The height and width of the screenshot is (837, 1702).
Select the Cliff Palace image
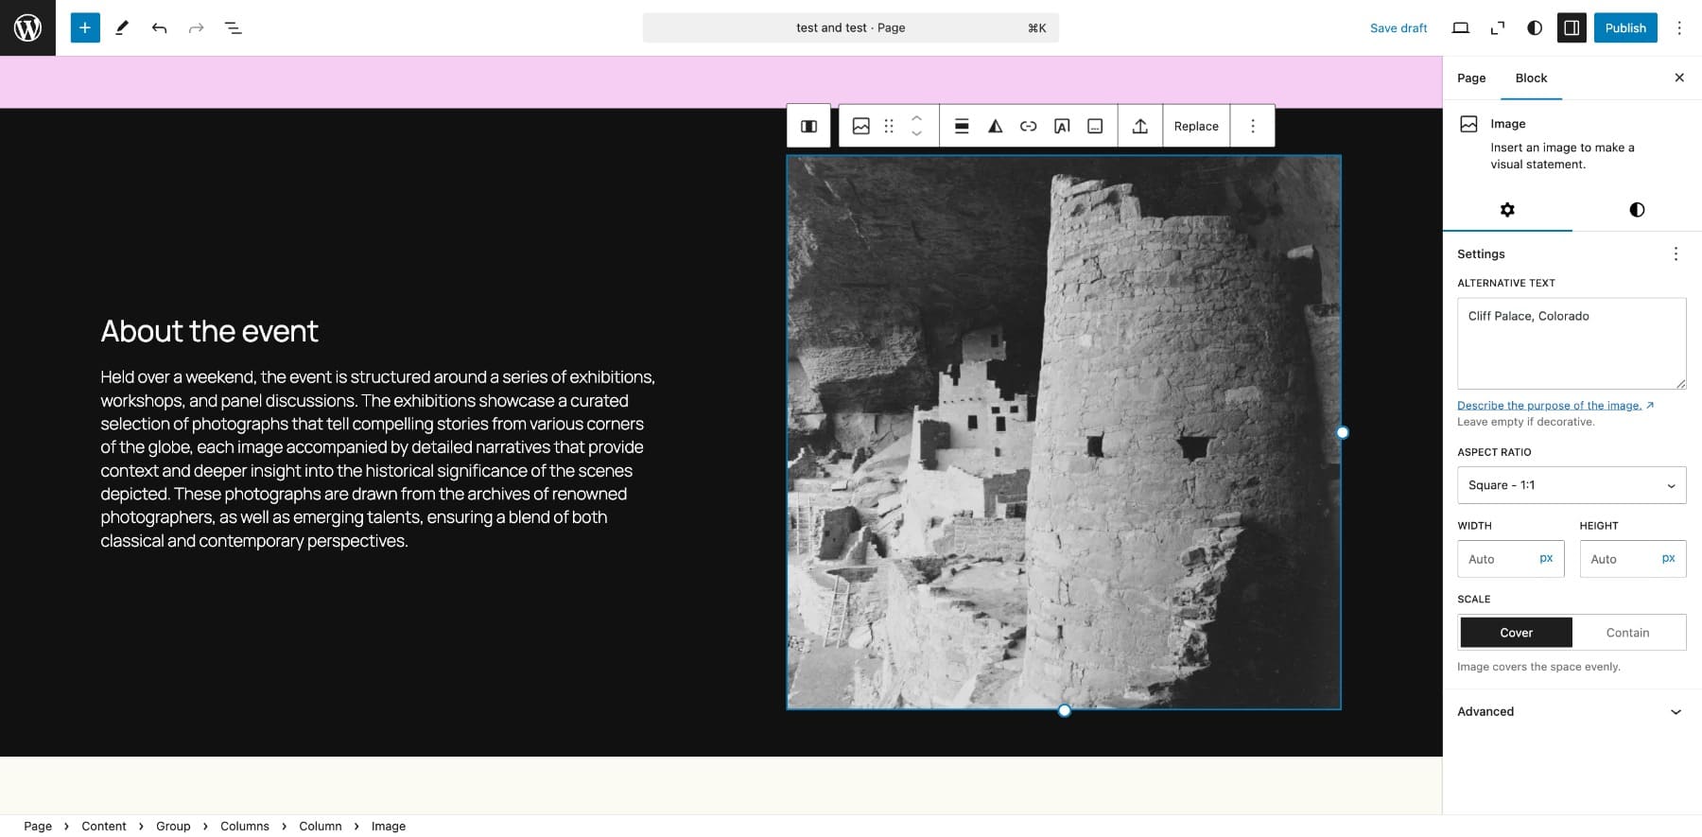click(1064, 432)
